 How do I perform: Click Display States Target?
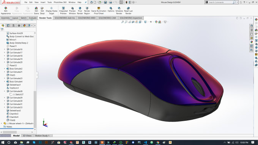[52, 11]
